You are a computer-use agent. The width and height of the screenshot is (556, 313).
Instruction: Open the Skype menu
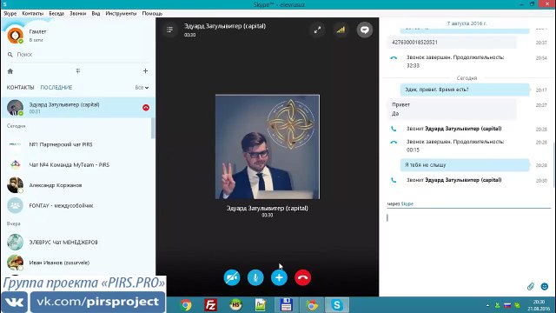coord(10,14)
